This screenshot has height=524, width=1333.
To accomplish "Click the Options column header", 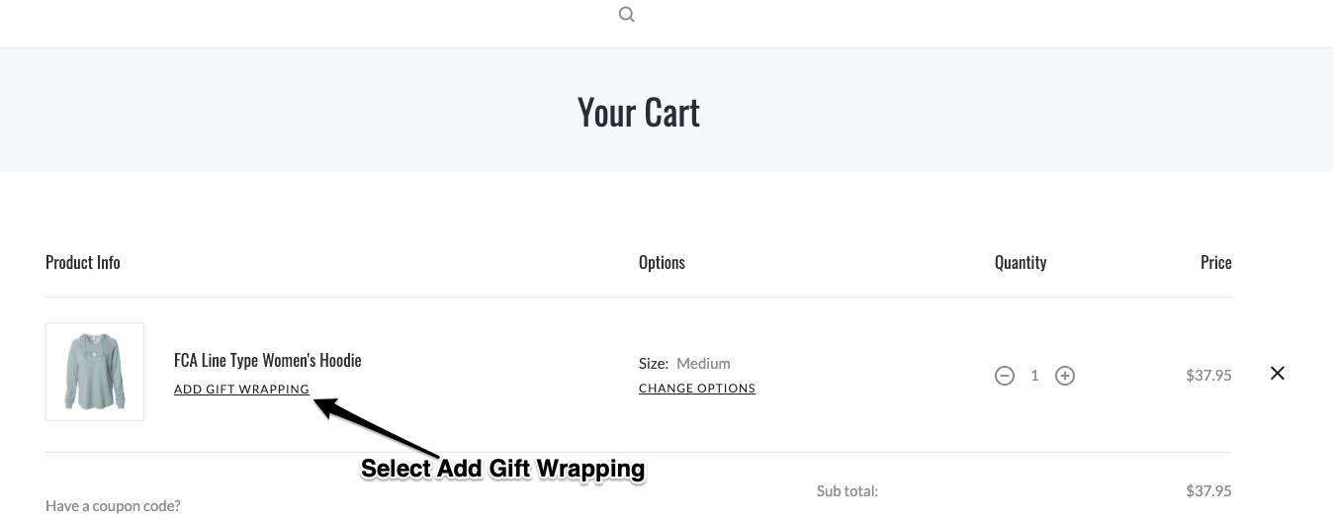I will [662, 262].
